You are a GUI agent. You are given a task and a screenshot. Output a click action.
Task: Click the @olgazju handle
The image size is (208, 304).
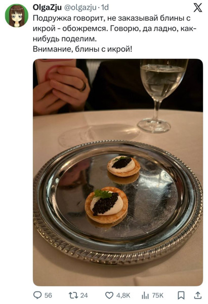[80, 8]
